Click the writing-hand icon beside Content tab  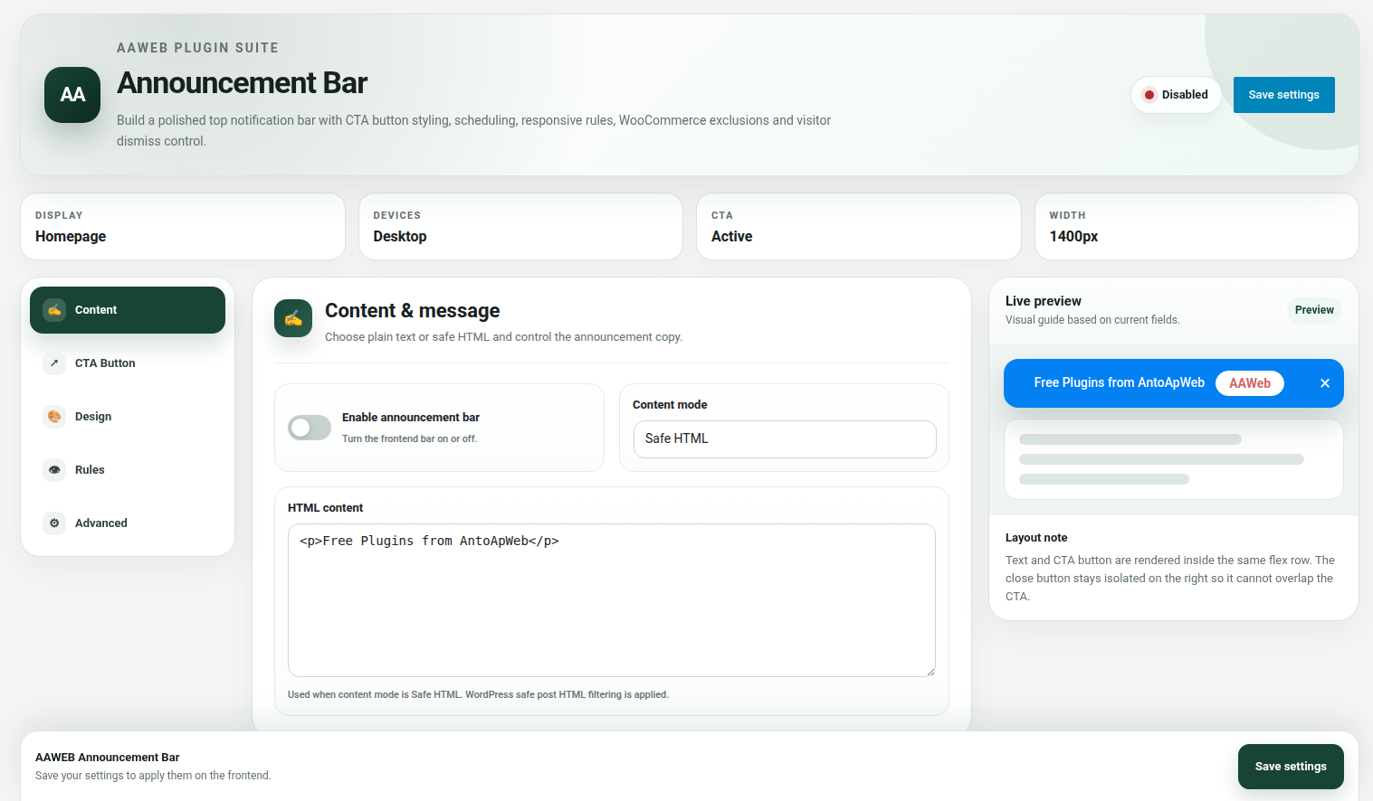point(54,310)
